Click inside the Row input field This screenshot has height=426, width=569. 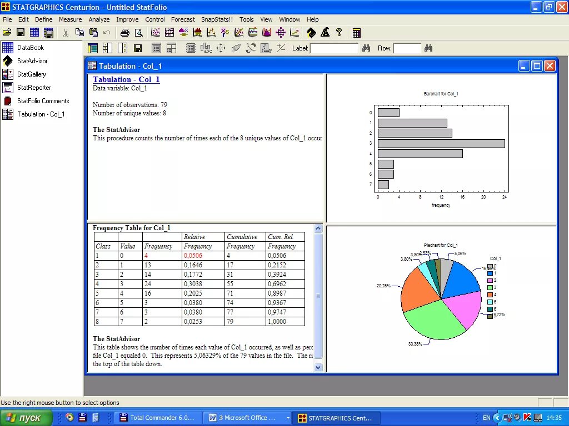407,48
